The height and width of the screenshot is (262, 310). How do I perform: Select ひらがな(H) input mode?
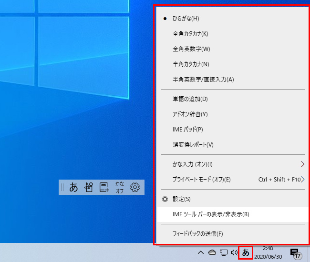pyautogui.click(x=186, y=19)
